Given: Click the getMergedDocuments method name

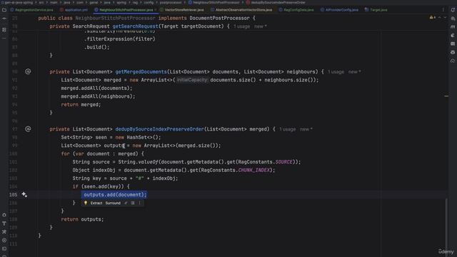Looking at the screenshot, I should (141, 71).
